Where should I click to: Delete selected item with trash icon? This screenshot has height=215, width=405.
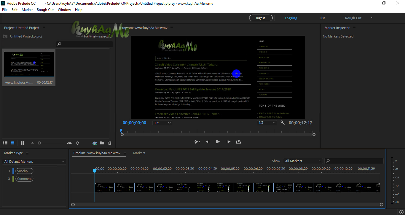pyautogui.click(x=110, y=143)
